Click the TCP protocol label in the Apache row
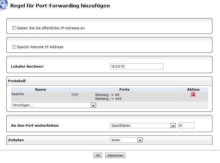 [75, 95]
